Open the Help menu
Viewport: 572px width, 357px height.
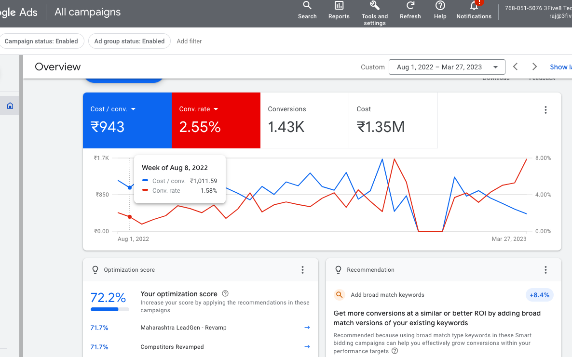440,10
